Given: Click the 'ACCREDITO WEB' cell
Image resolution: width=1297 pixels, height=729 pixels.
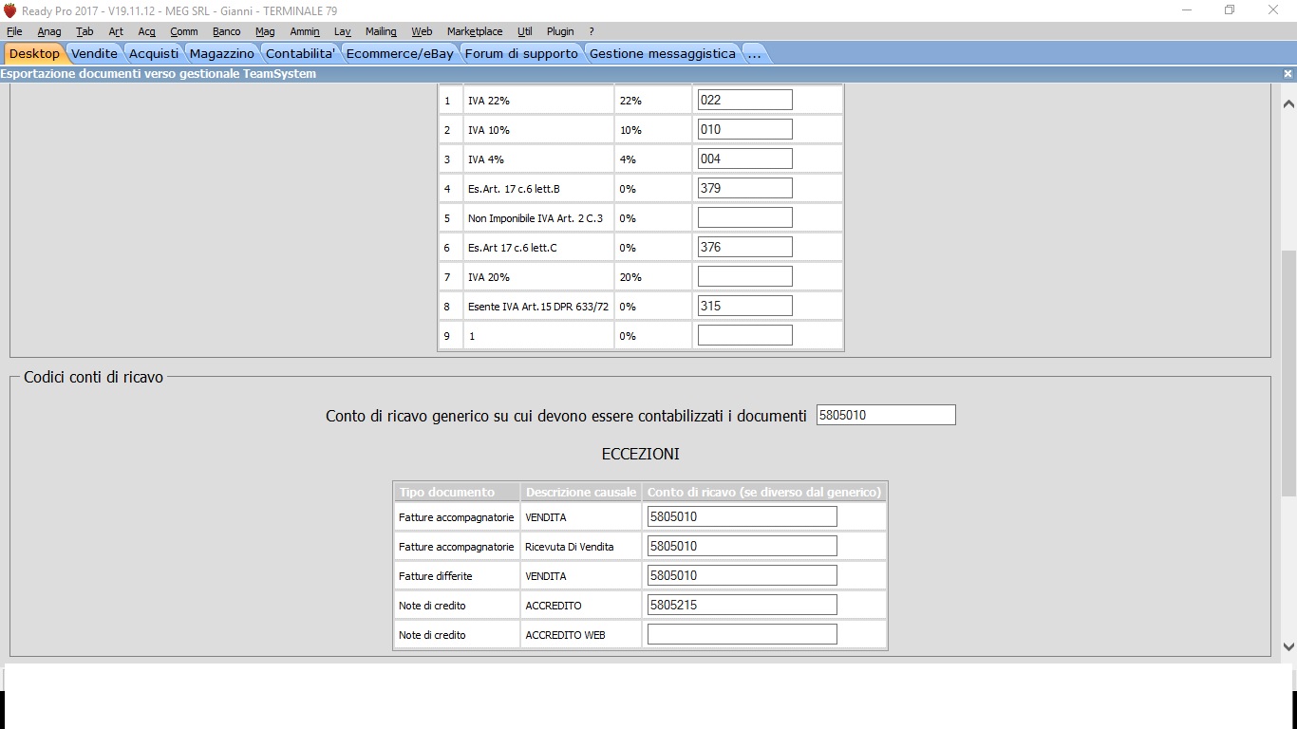Looking at the screenshot, I should (x=581, y=635).
